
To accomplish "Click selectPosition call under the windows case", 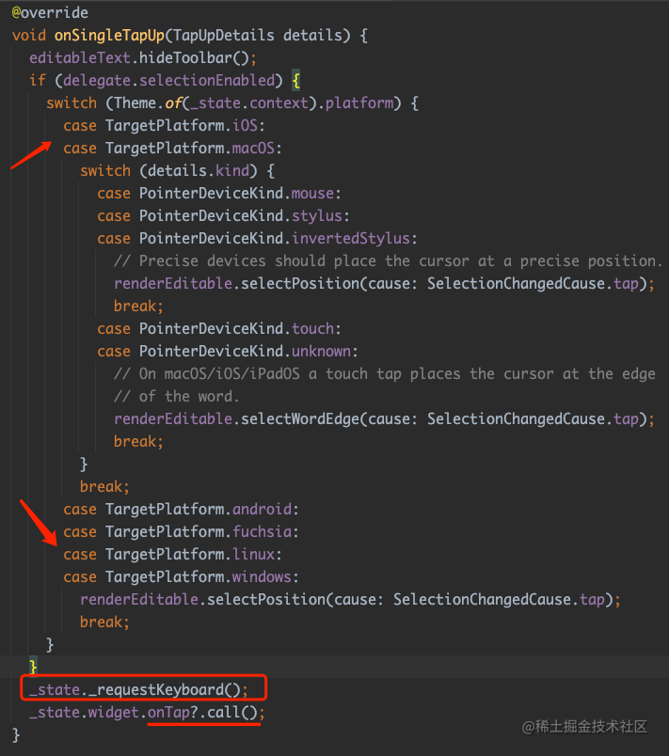I will 350,600.
